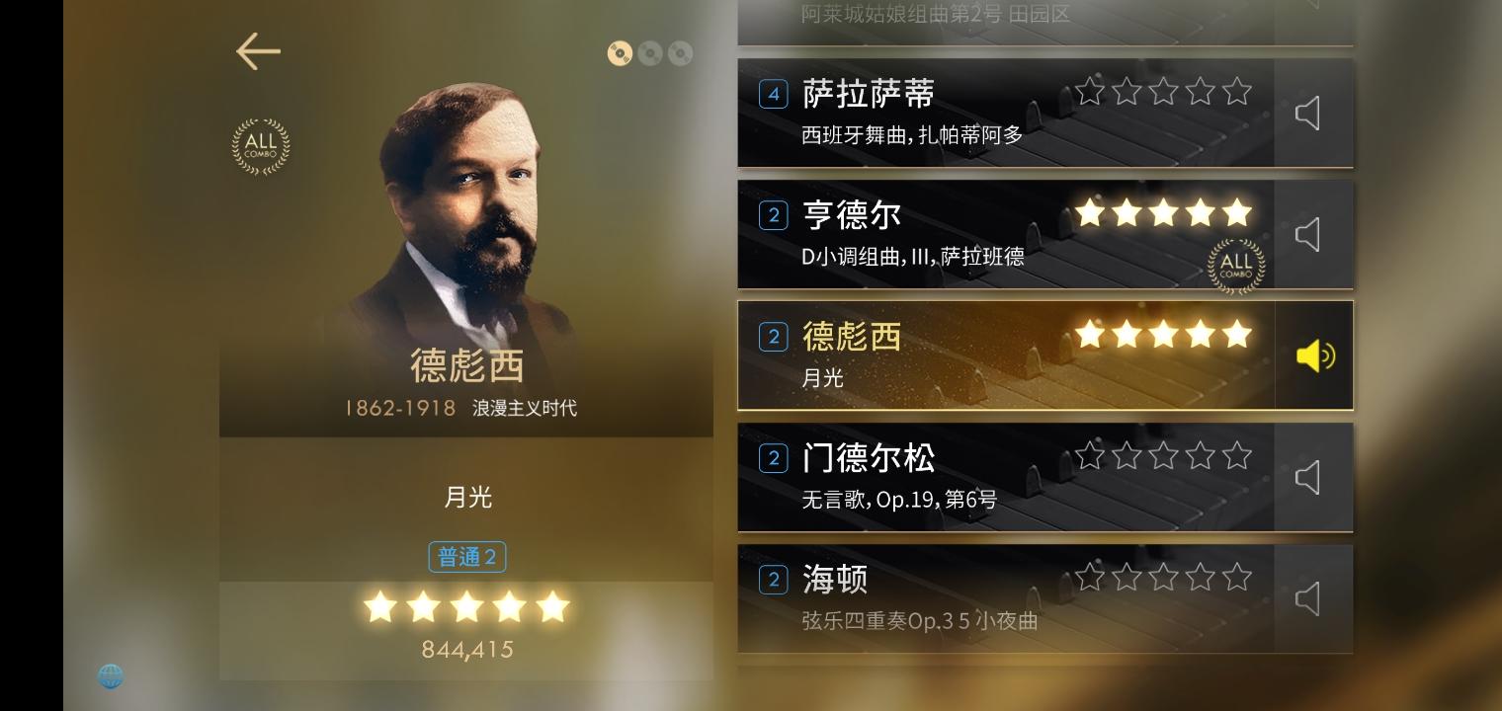Click the 普通 2 difficulty button
Image resolution: width=1502 pixels, height=711 pixels.
pos(467,557)
